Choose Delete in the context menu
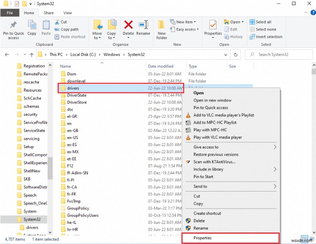 point(231,221)
